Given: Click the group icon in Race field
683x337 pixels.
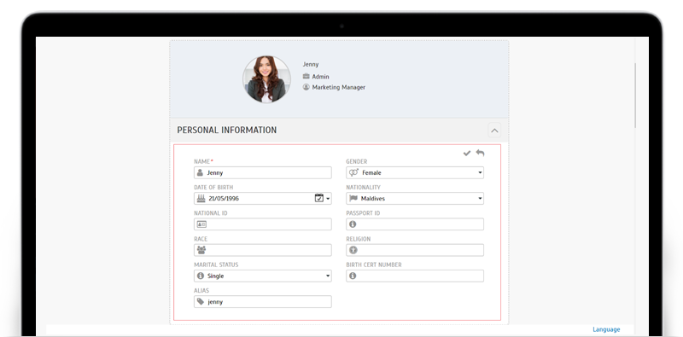Looking at the screenshot, I should [201, 250].
